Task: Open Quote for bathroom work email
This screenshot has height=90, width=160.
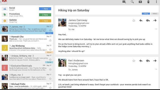Action: [26, 68]
